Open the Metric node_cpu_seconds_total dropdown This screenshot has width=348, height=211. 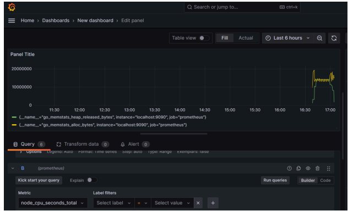click(x=53, y=203)
